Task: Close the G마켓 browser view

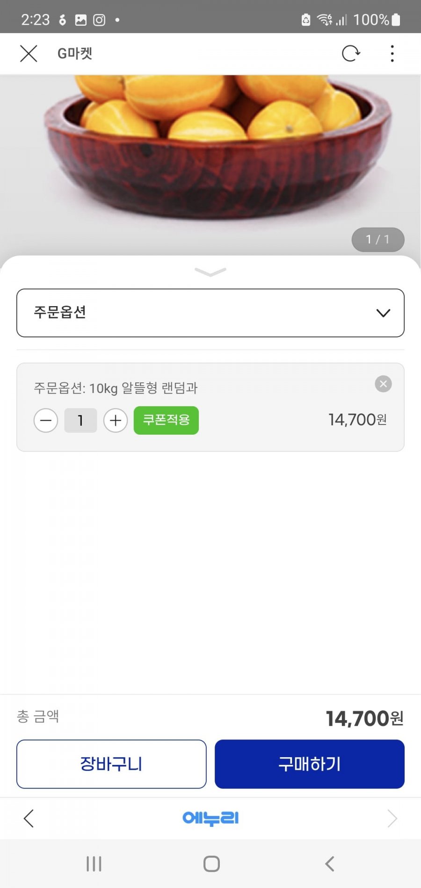Action: tap(29, 53)
